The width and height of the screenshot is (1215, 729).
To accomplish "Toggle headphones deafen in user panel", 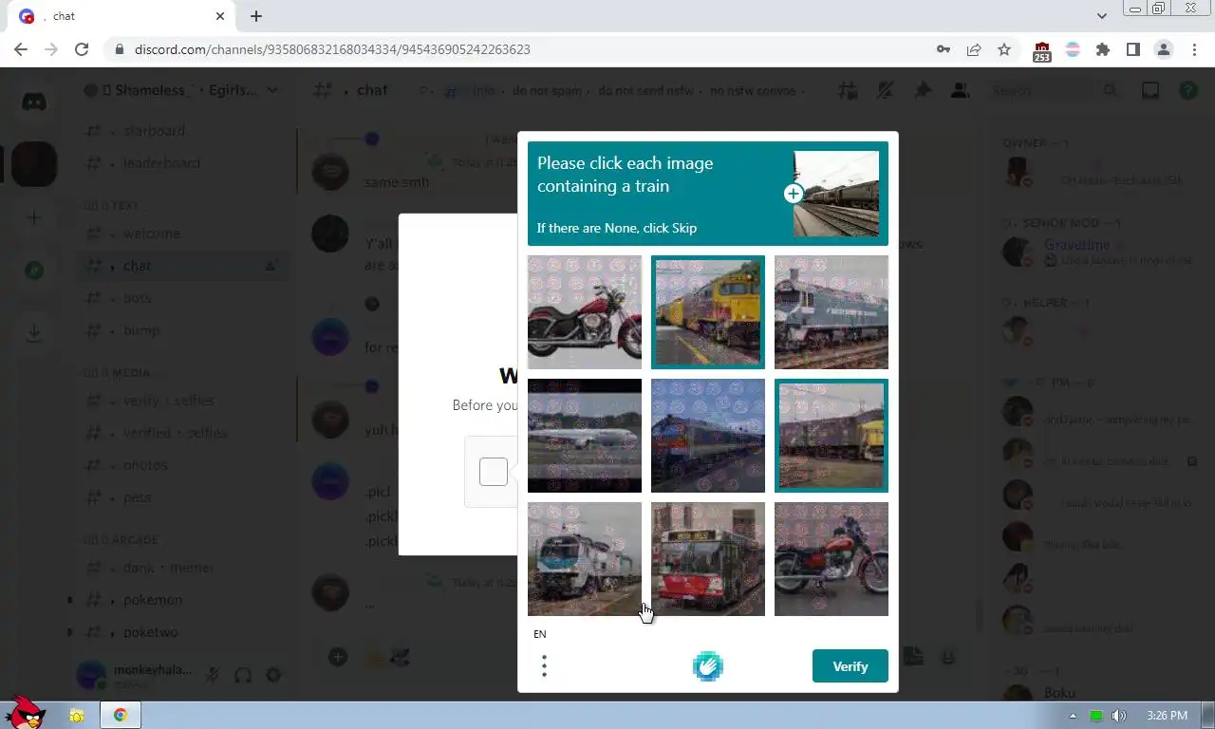I will tap(243, 675).
